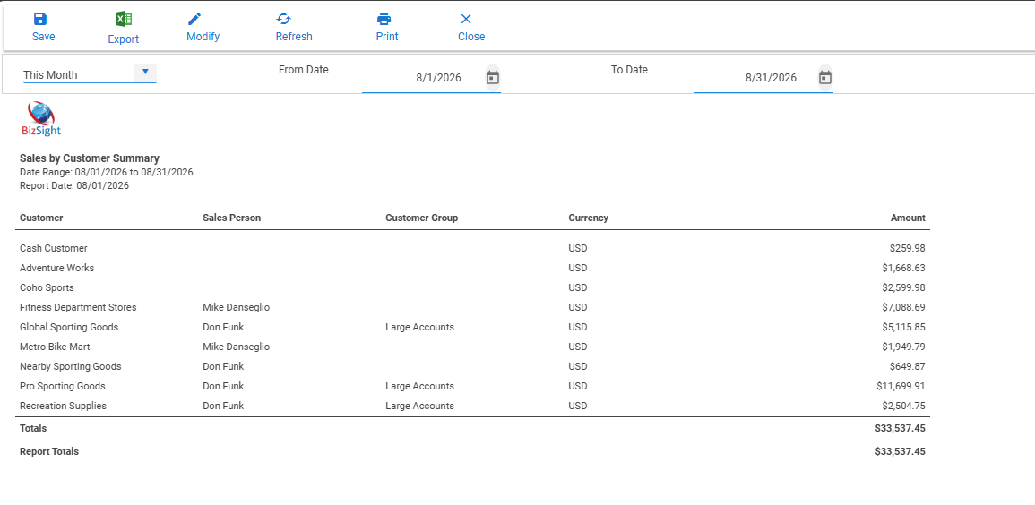
Task: Open the From Date calendar picker
Action: pyautogui.click(x=493, y=78)
